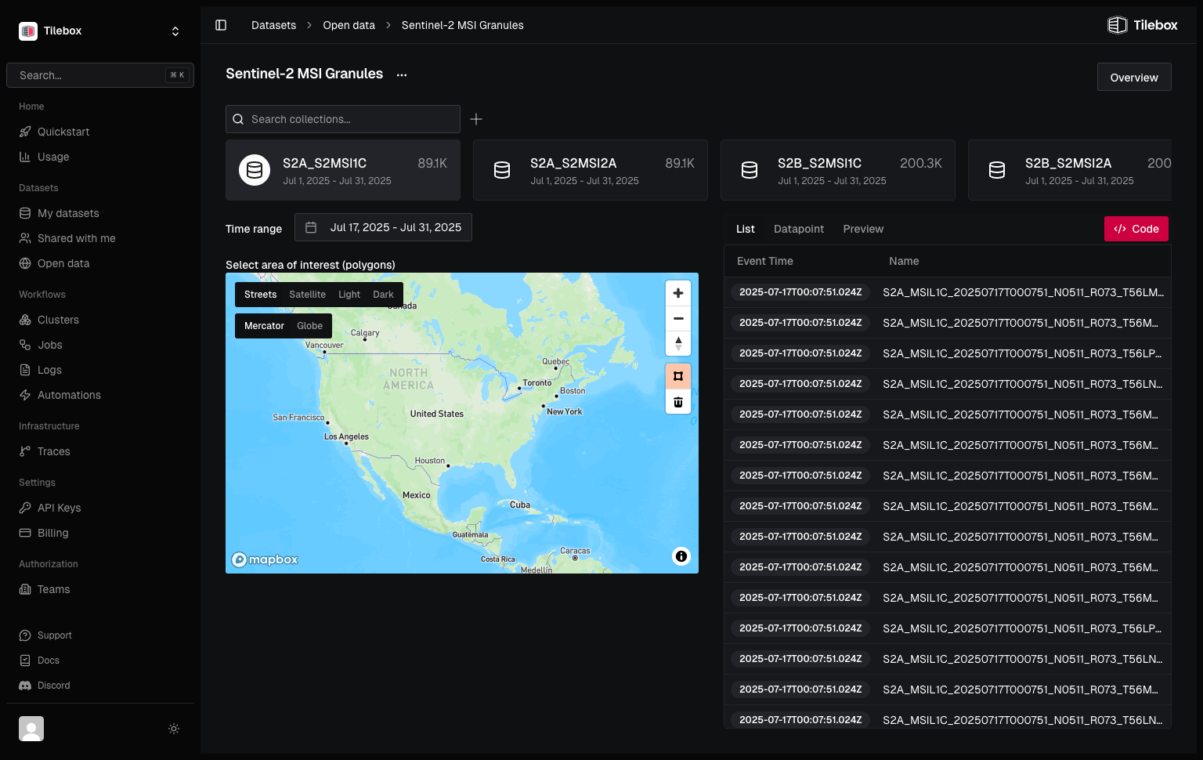Toggle the sidebar panel icon
Image resolution: width=1203 pixels, height=760 pixels.
tap(221, 25)
